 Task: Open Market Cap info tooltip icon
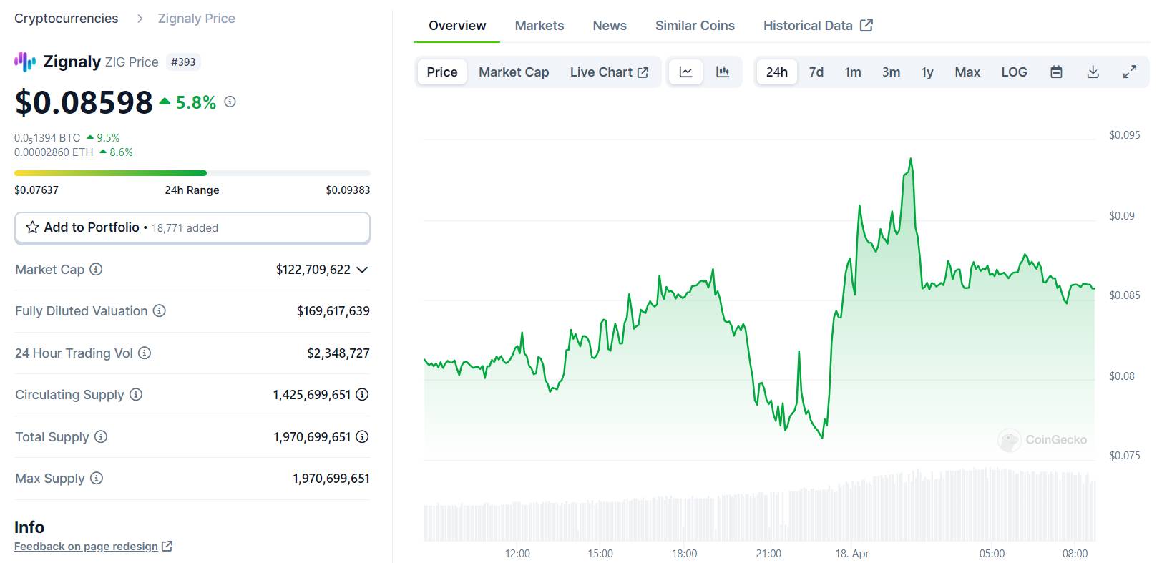tap(96, 269)
